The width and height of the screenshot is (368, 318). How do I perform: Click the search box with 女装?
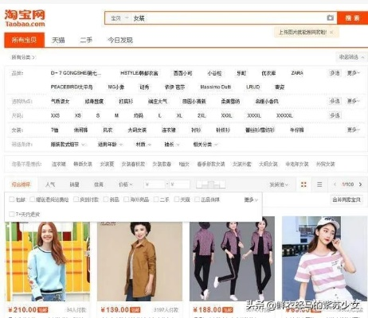click(229, 18)
